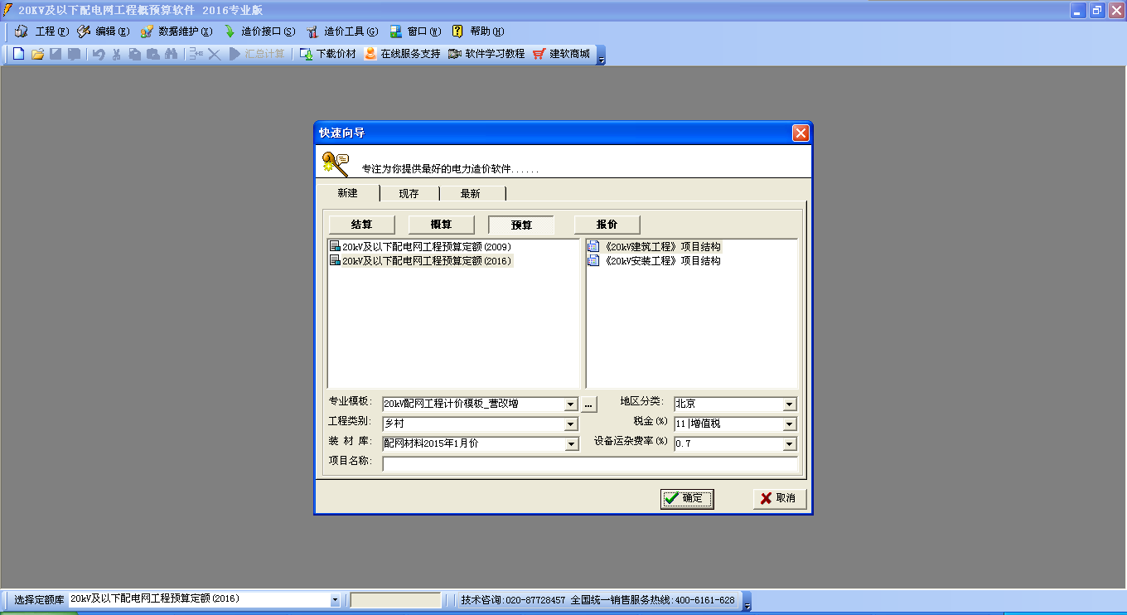Click the binoculars Find icon
The width and height of the screenshot is (1127, 615).
[172, 54]
